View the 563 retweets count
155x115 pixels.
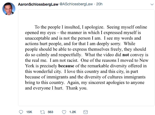pos(50,112)
